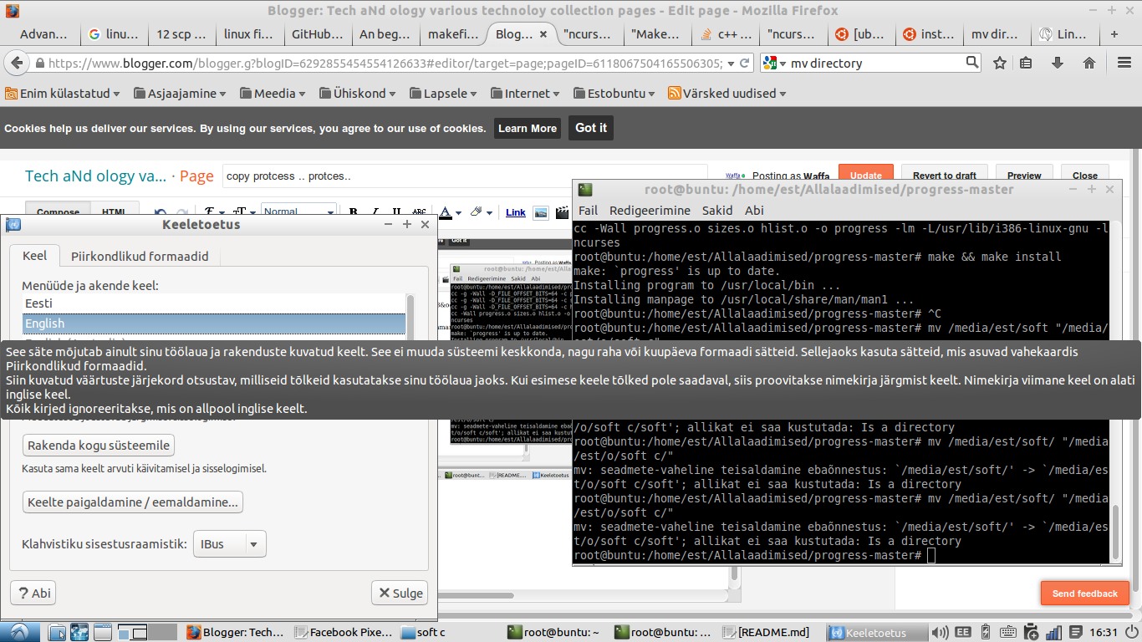Open the search engine selector dropdown

(775, 64)
